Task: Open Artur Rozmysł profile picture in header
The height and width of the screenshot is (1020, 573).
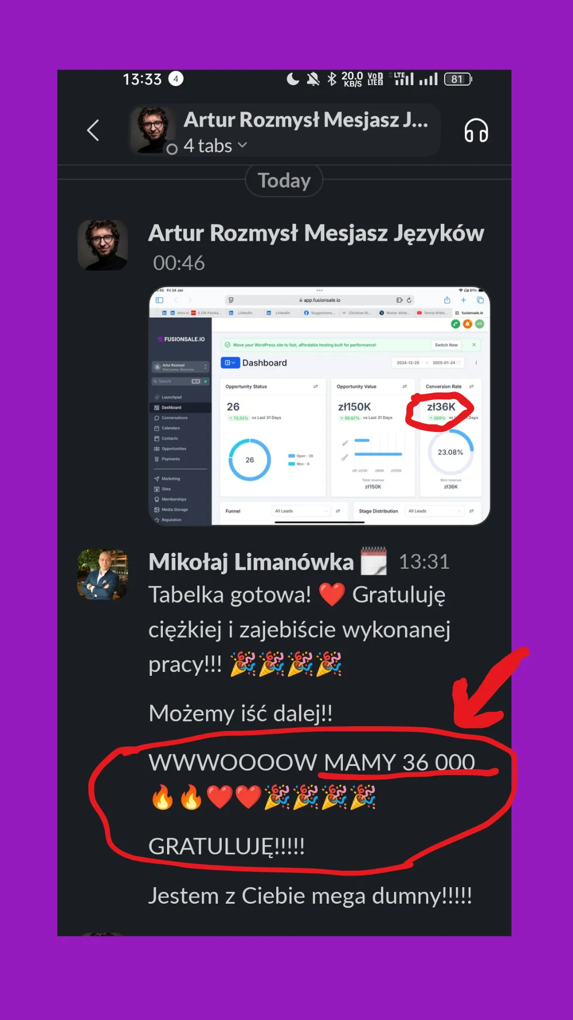Action: pos(153,130)
